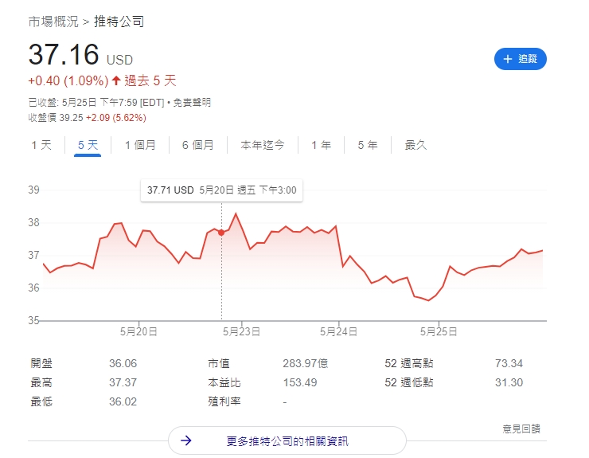This screenshot has height=458, width=589.
Task: Click the 殖利率 label
Action: click(224, 402)
